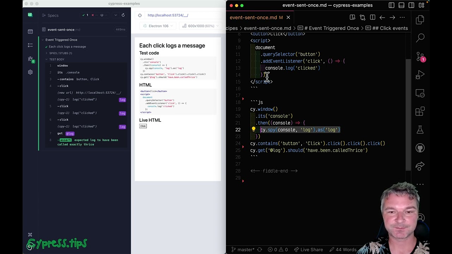
Task: Show more editor actions ellipsis
Action: pos(402,17)
